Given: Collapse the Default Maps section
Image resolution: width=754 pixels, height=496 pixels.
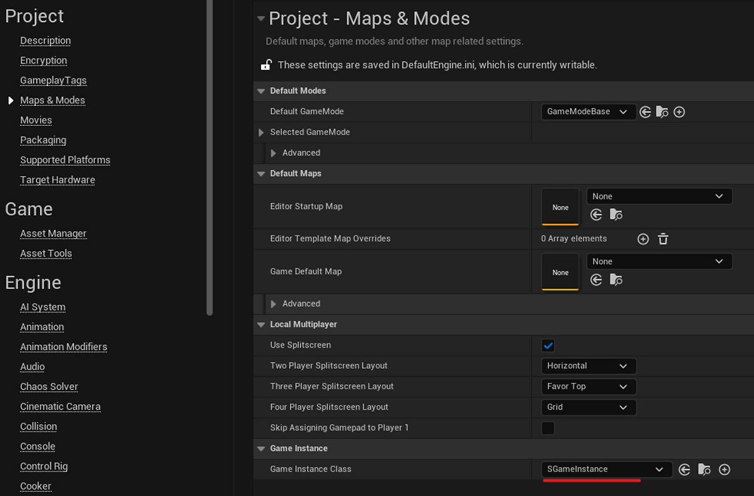Looking at the screenshot, I should click(260, 174).
